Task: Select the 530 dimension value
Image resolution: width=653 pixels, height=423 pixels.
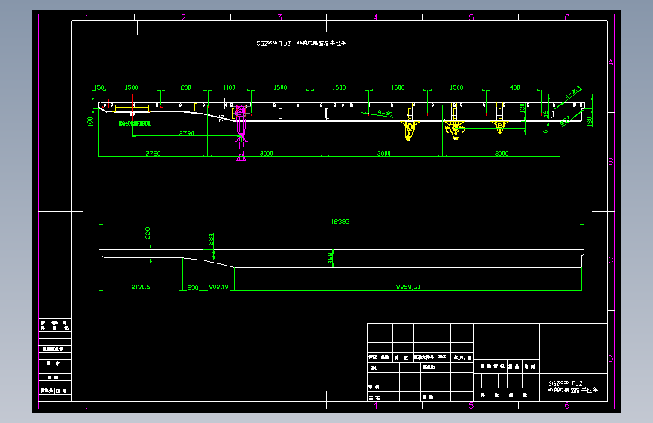Action: pos(193,288)
